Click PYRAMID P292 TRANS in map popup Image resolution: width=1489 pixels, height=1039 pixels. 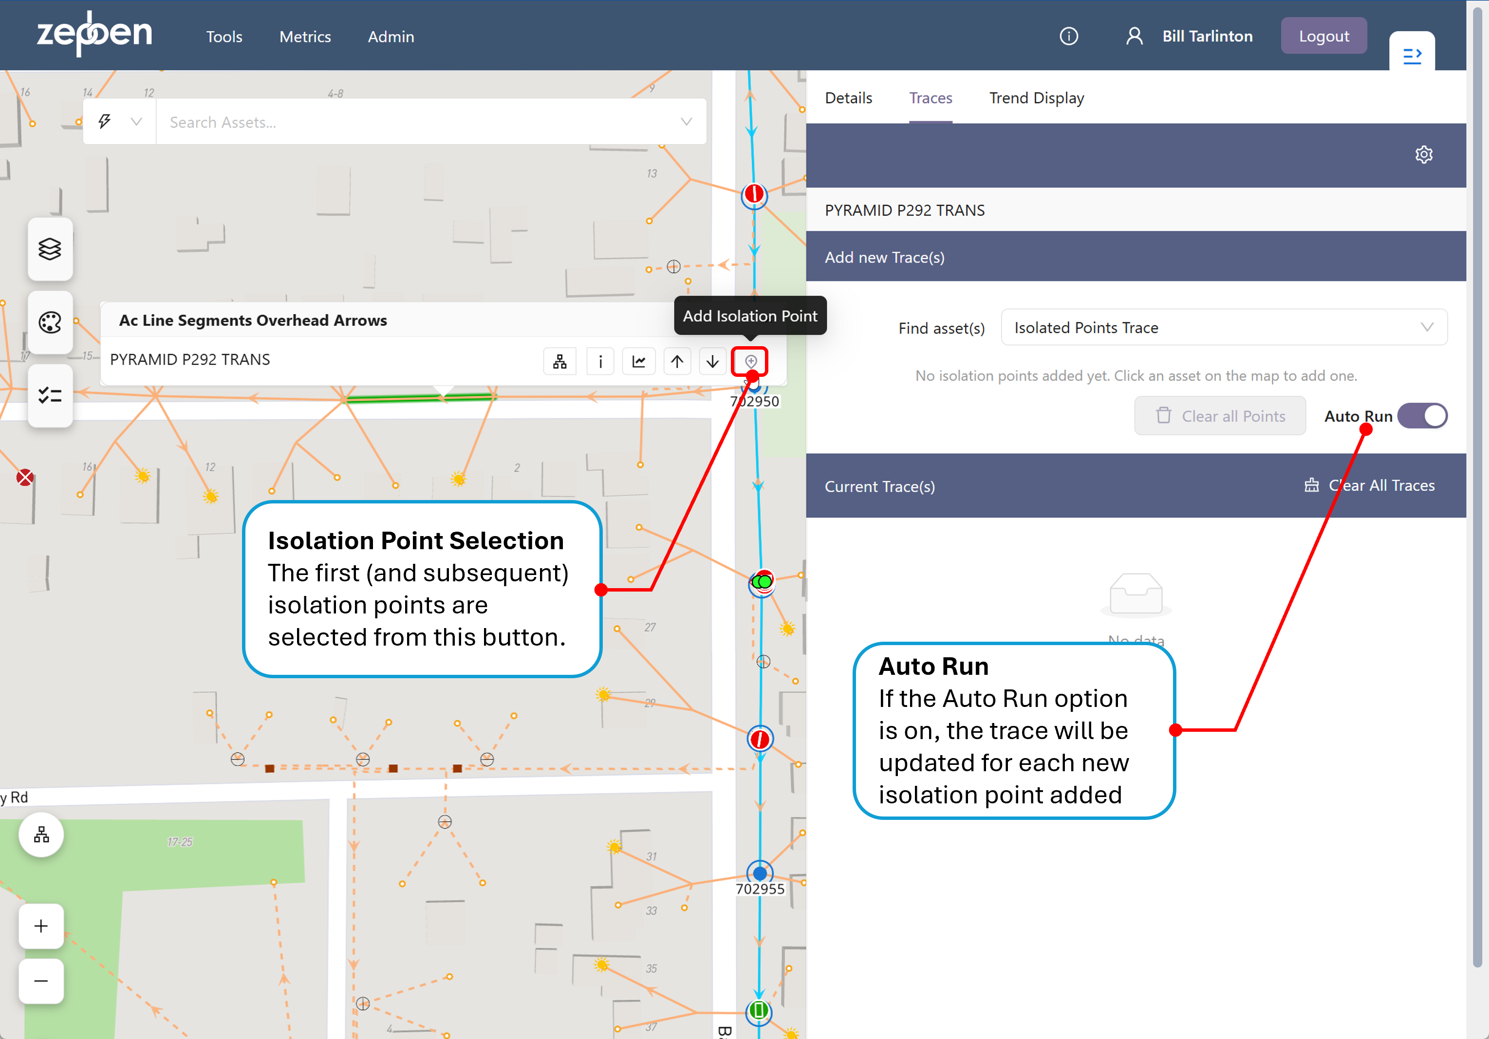189,359
